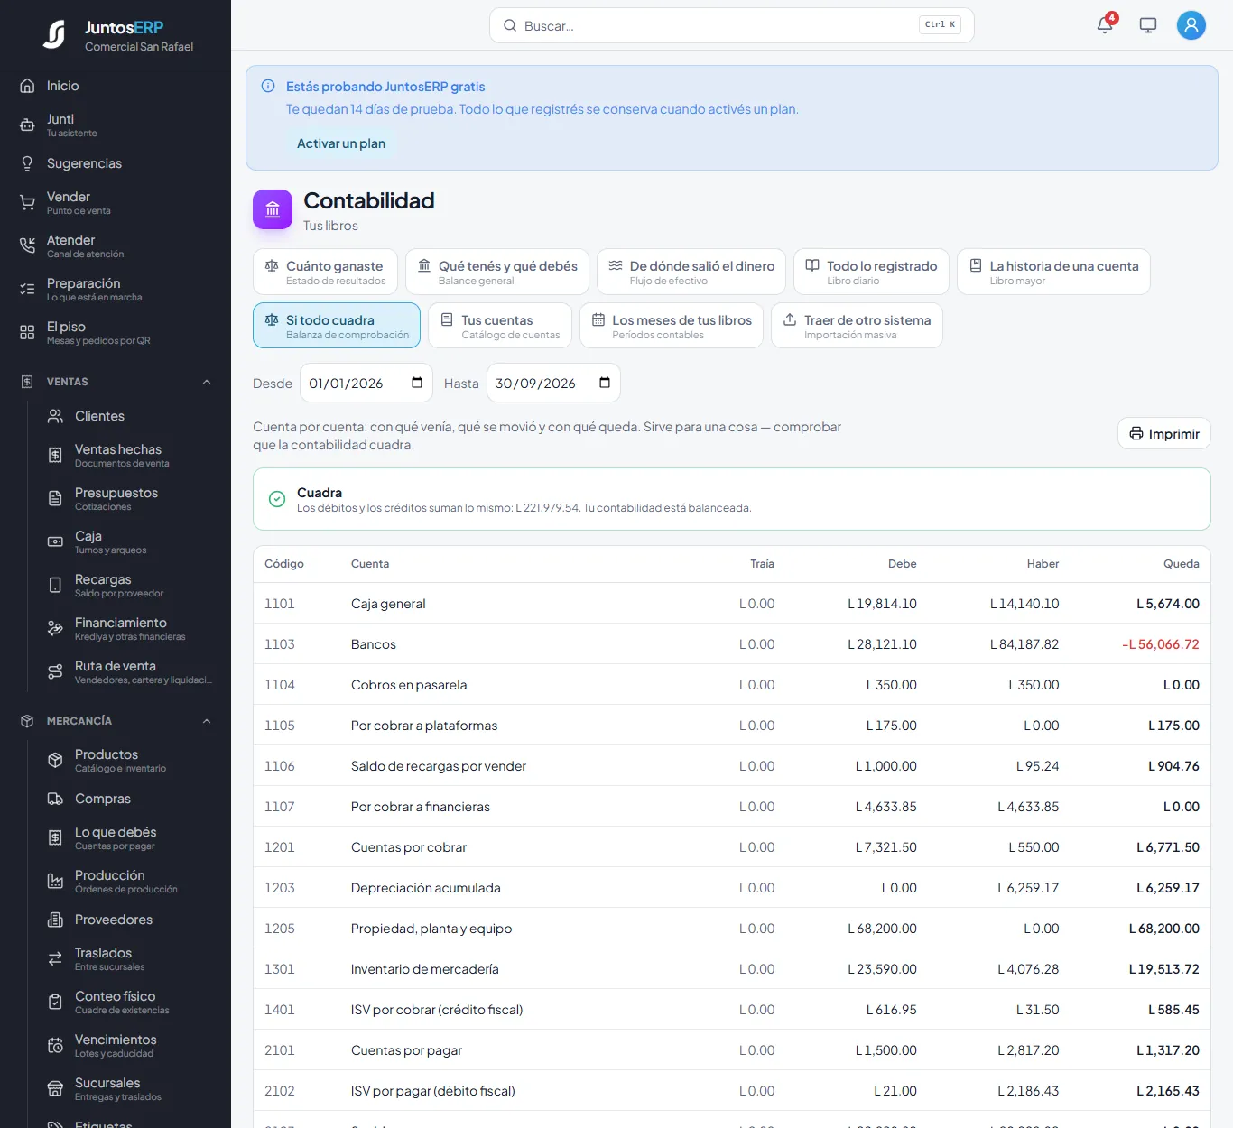1233x1128 pixels.
Task: Click the monitor display icon in header
Action: 1148,25
